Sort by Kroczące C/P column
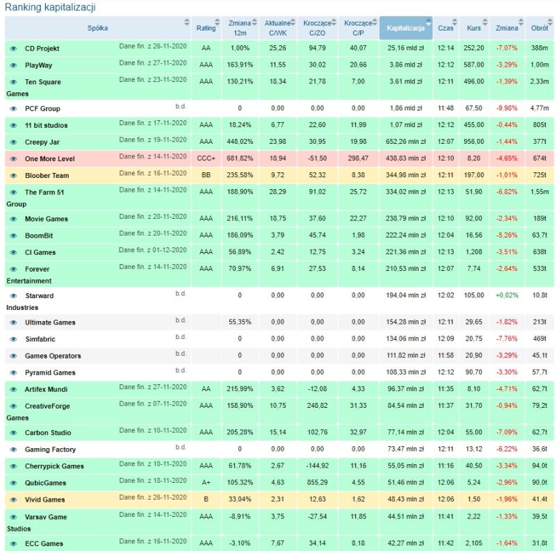 coord(359,28)
